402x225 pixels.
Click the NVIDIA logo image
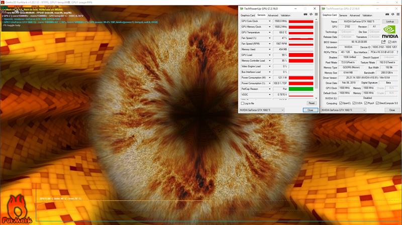click(389, 32)
